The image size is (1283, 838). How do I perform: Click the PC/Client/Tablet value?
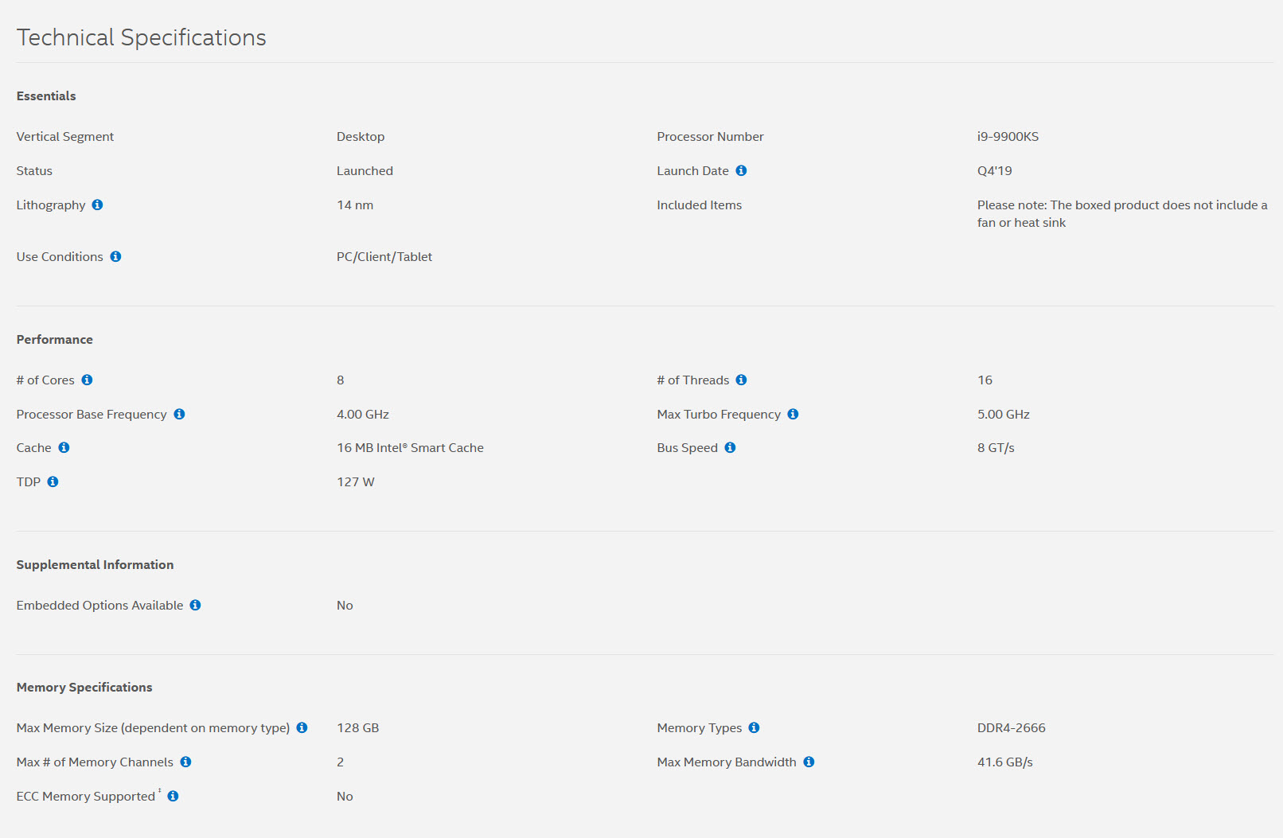coord(384,256)
